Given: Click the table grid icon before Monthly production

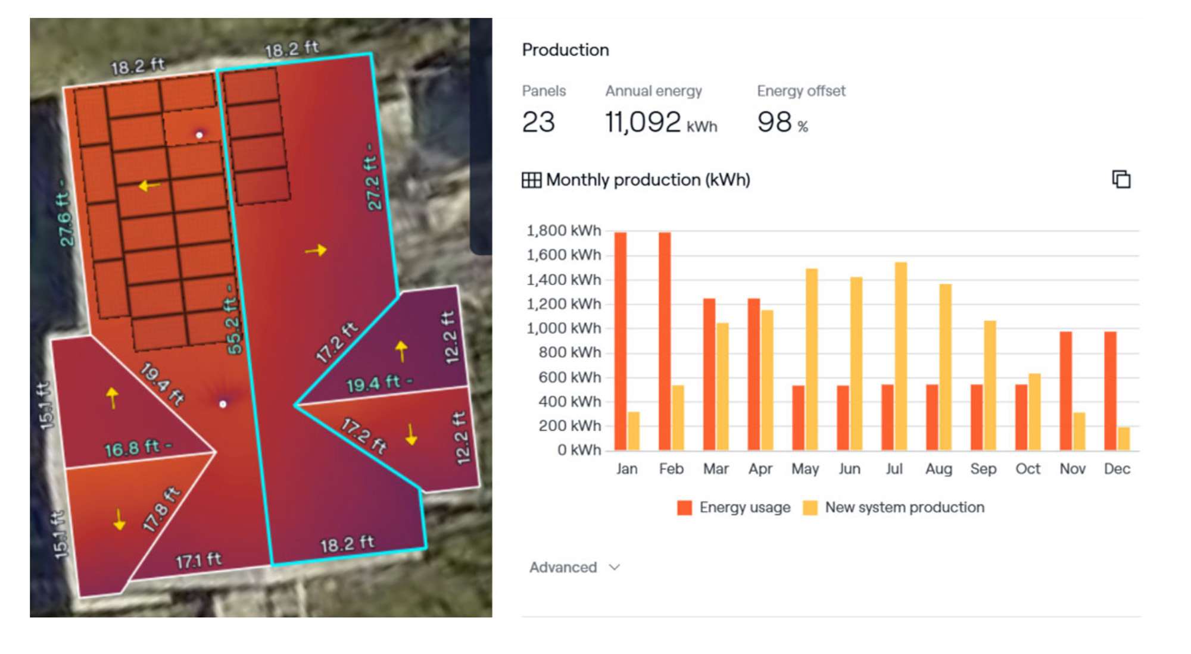Looking at the screenshot, I should pyautogui.click(x=531, y=180).
